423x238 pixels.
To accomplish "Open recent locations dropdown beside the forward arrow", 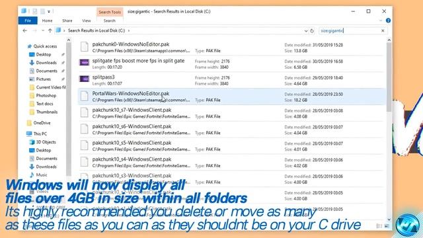I will point(42,30).
